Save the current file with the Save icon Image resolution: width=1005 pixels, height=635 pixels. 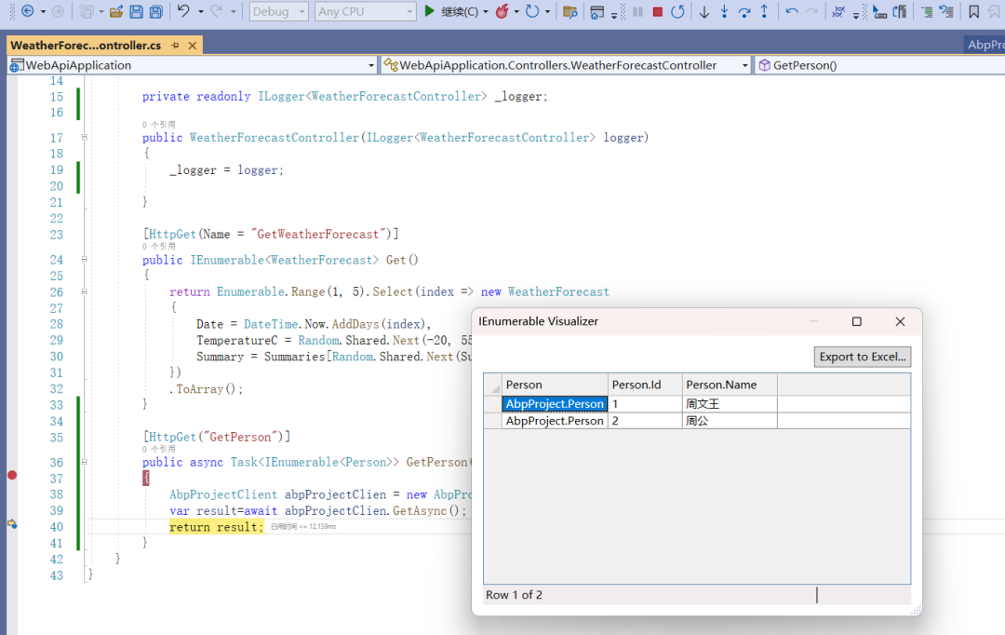point(136,11)
